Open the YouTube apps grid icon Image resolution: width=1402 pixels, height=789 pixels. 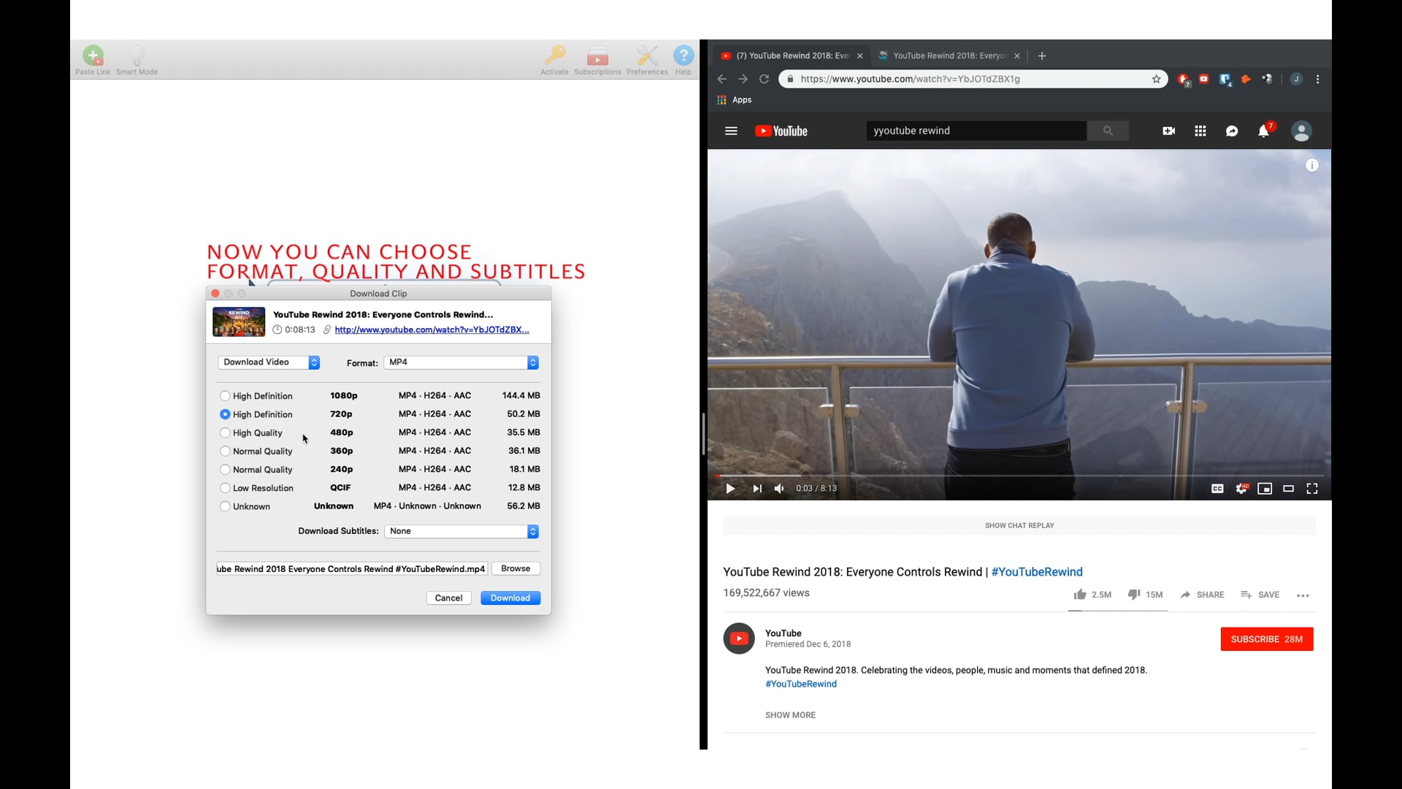pyautogui.click(x=1200, y=131)
